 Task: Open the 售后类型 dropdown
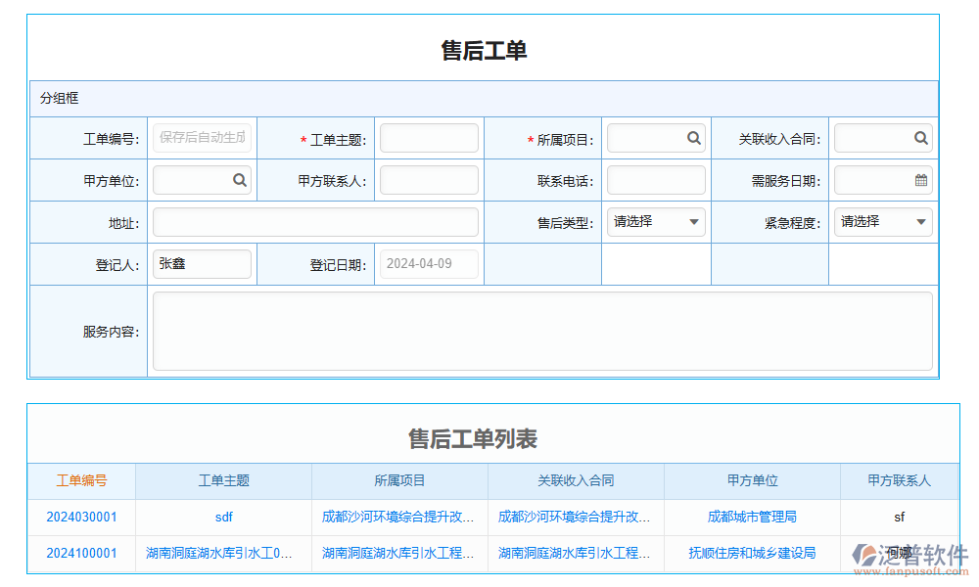pyautogui.click(x=656, y=221)
